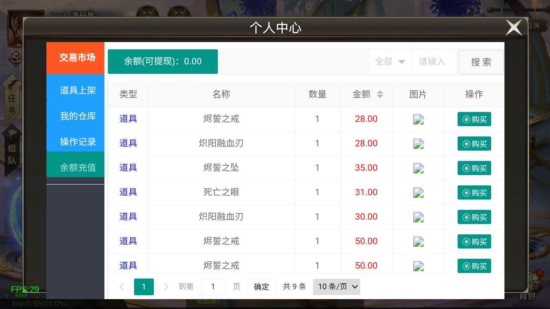This screenshot has width=550, height=309.
Task: Click the 确定 page jump button
Action: 261,287
